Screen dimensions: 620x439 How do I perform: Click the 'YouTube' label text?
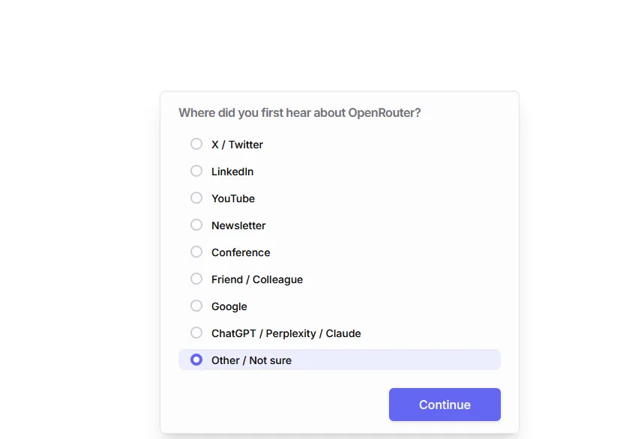233,199
